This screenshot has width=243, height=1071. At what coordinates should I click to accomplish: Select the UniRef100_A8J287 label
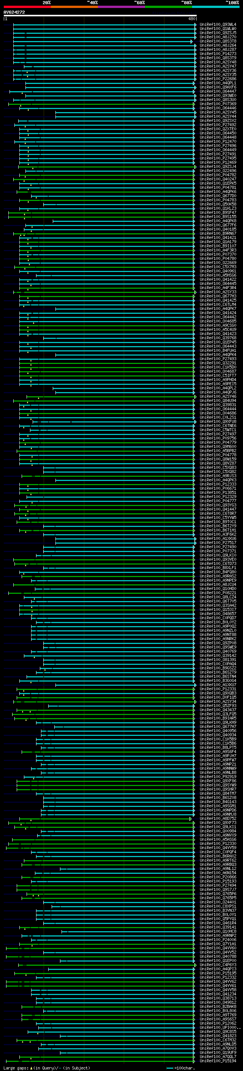(218, 50)
